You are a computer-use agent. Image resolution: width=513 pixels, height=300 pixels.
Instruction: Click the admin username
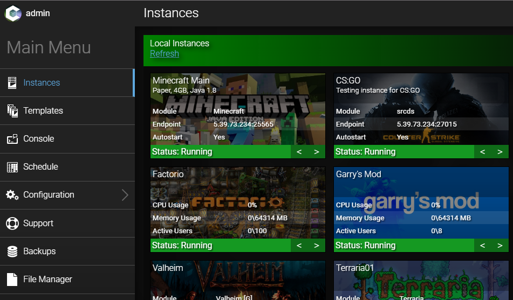click(38, 13)
